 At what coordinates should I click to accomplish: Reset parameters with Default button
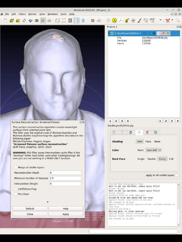click(30, 208)
